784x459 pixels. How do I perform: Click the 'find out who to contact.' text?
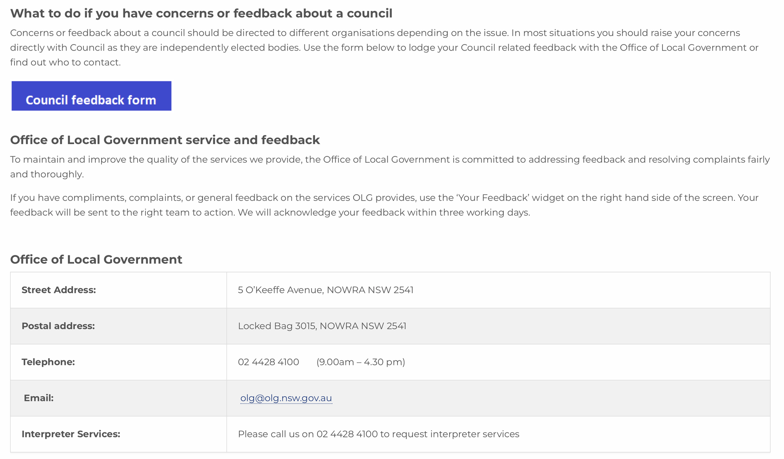pos(65,62)
